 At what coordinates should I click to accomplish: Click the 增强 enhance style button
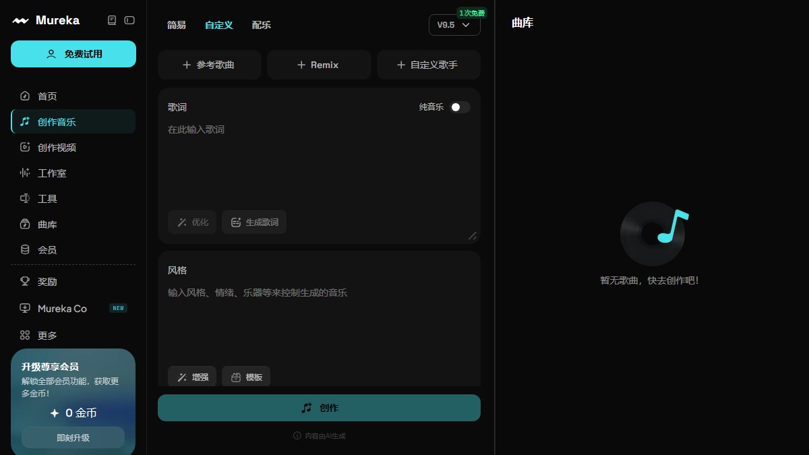192,377
